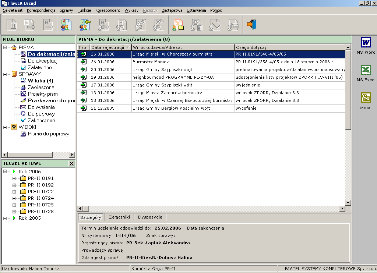377x273 pixels.
Task: Open Do poprawy cases
Action: [x=41, y=114]
